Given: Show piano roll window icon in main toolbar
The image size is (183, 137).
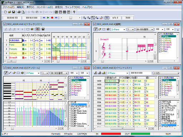Looking at the screenshot, I should 60,12.
